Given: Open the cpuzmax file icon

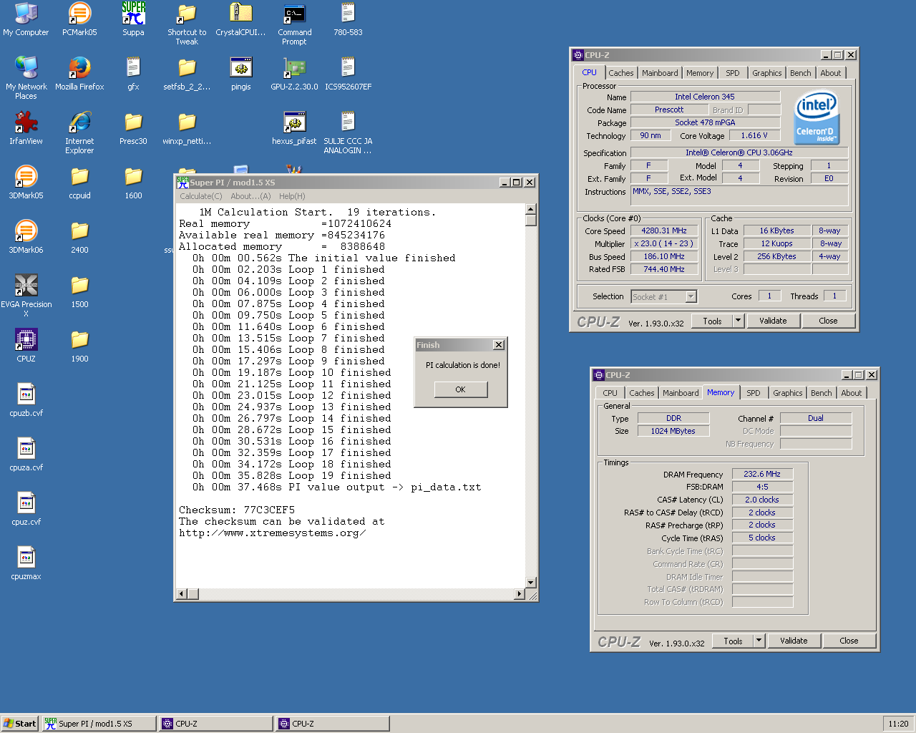Looking at the screenshot, I should pyautogui.click(x=26, y=563).
